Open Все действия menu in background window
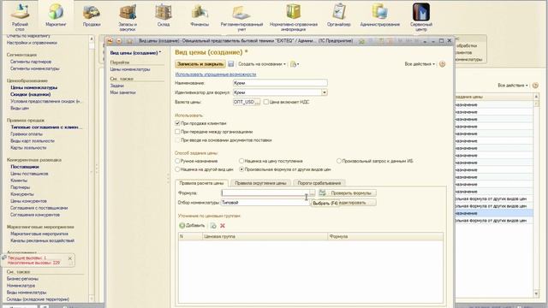This screenshot has height=308, width=548. pyautogui.click(x=513, y=86)
